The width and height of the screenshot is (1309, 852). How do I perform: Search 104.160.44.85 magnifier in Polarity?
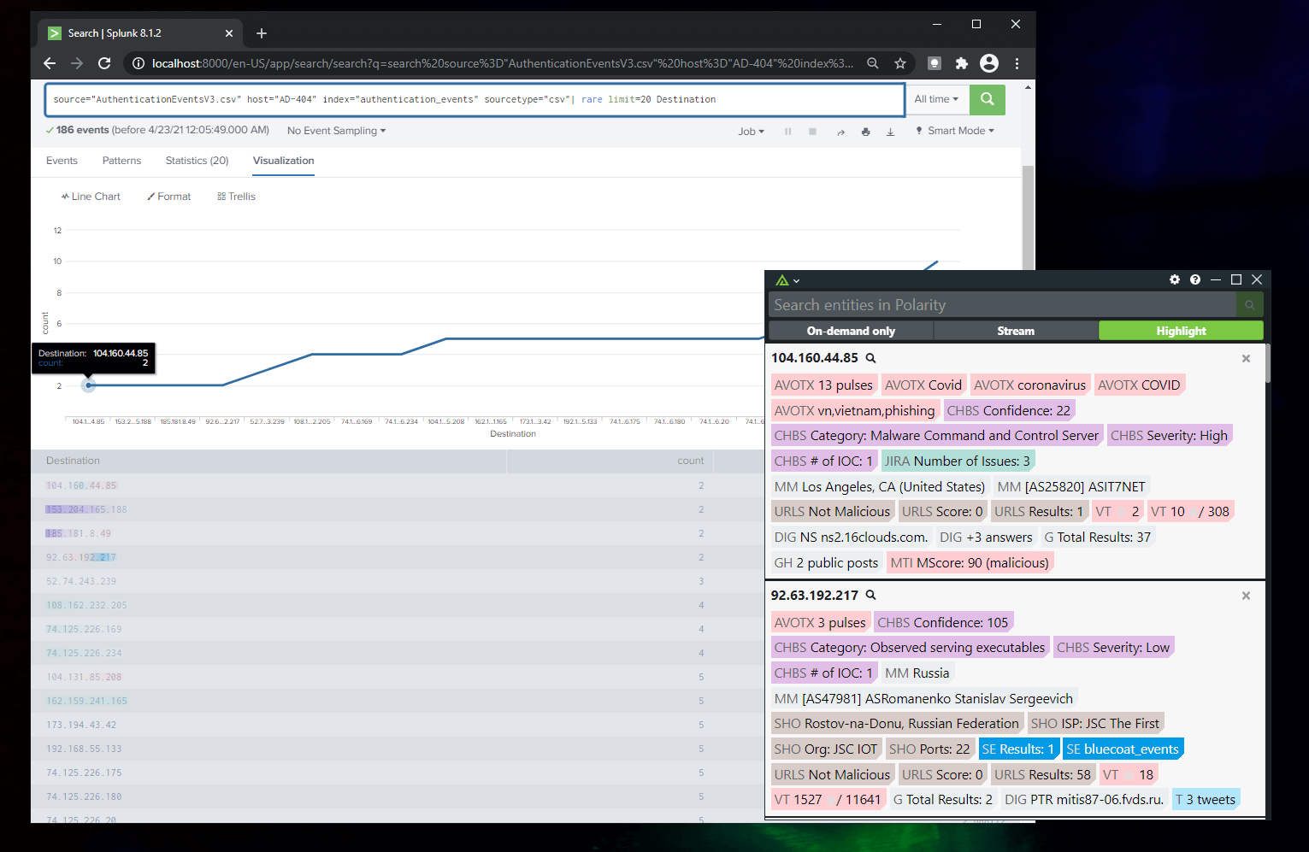tap(871, 358)
